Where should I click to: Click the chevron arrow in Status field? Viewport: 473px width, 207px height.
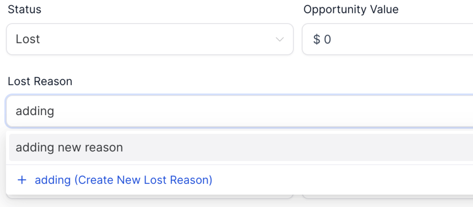(279, 39)
